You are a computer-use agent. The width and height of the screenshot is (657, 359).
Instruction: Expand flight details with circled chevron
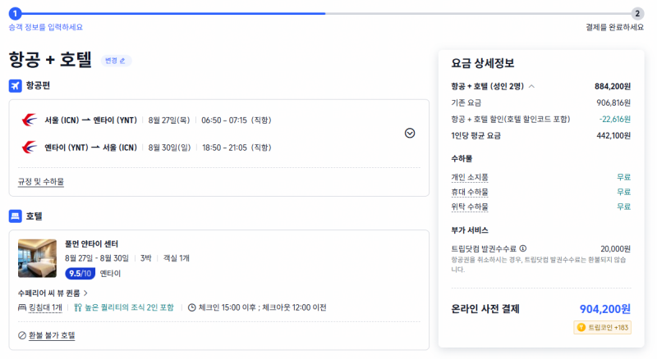(x=410, y=133)
